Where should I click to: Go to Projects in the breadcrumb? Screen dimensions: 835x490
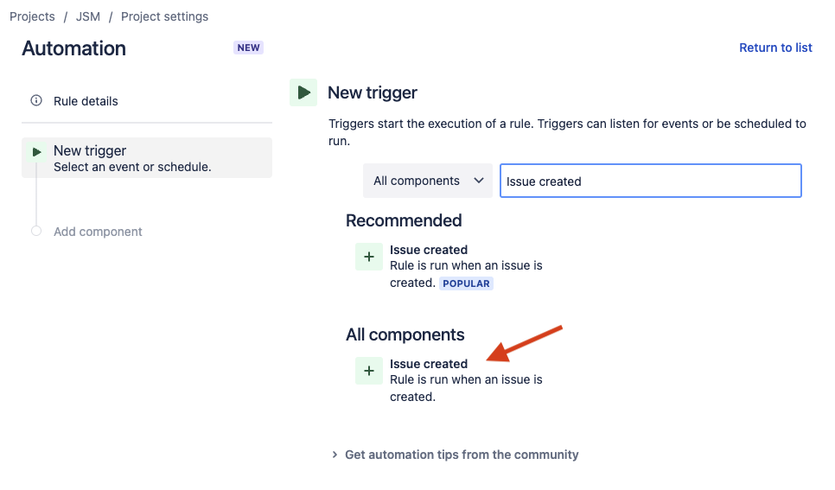(x=32, y=16)
